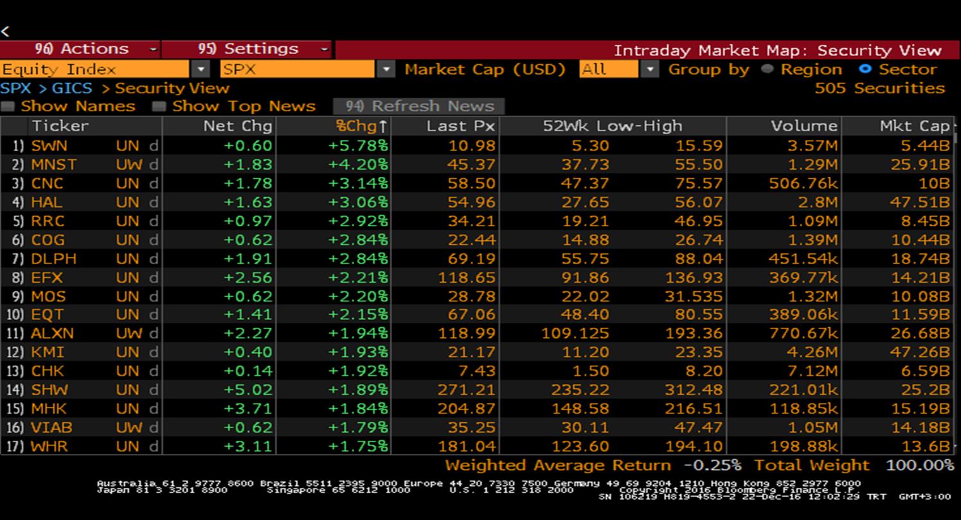
Task: Click the 52-week high value 193.36
Action: (x=693, y=334)
